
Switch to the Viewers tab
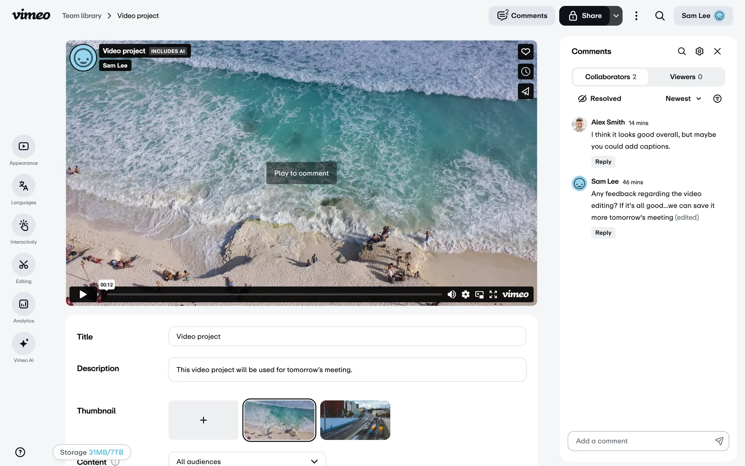click(x=686, y=77)
